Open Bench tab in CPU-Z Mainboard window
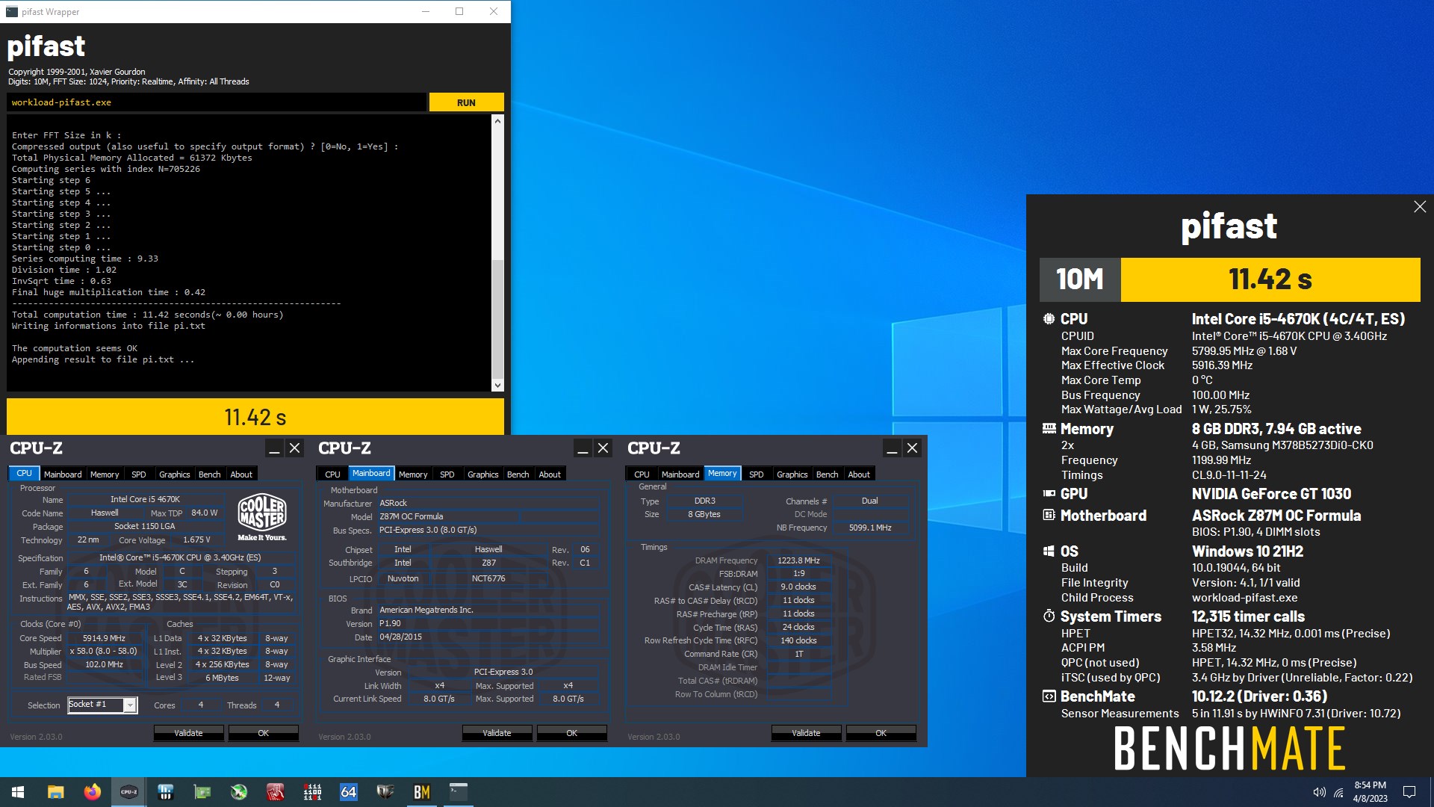 point(518,474)
